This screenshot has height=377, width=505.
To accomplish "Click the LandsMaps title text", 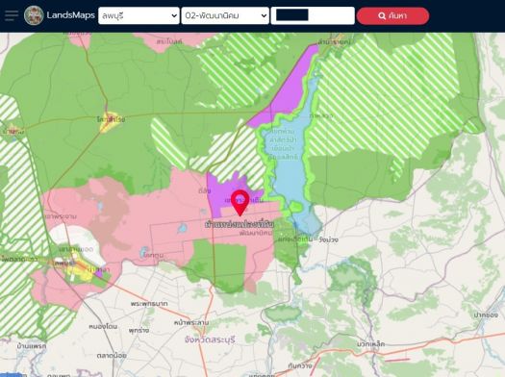I will [71, 15].
